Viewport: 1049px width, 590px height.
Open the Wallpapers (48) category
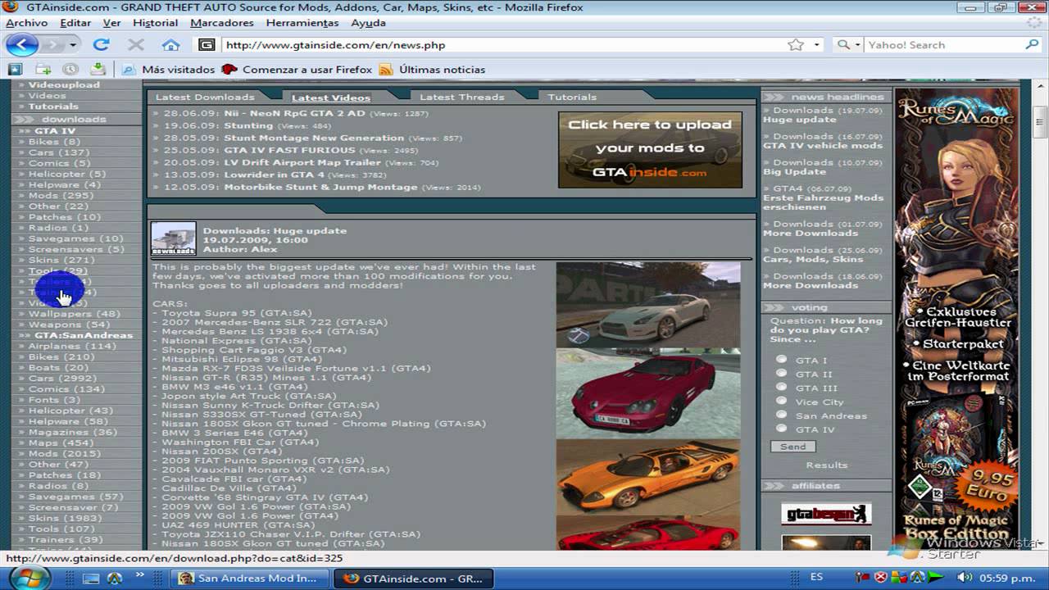coord(74,314)
